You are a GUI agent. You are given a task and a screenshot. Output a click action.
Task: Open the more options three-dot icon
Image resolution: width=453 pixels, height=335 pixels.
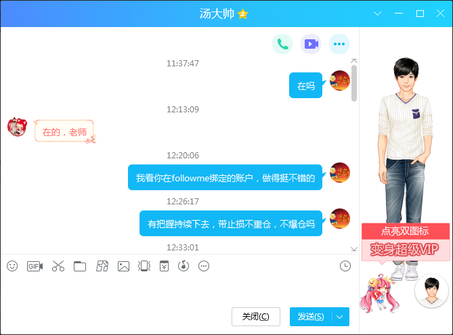tap(339, 44)
